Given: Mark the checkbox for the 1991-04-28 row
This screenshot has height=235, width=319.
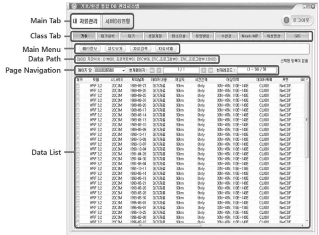Looking at the screenshot, I should pos(77,154).
